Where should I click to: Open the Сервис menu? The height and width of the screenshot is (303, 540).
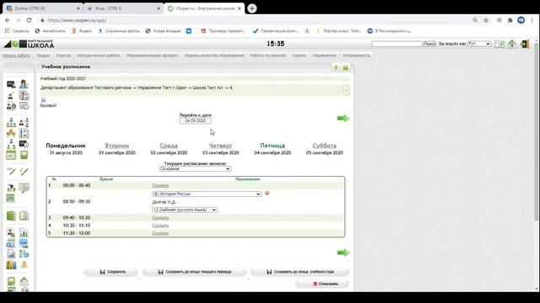pyautogui.click(x=299, y=56)
